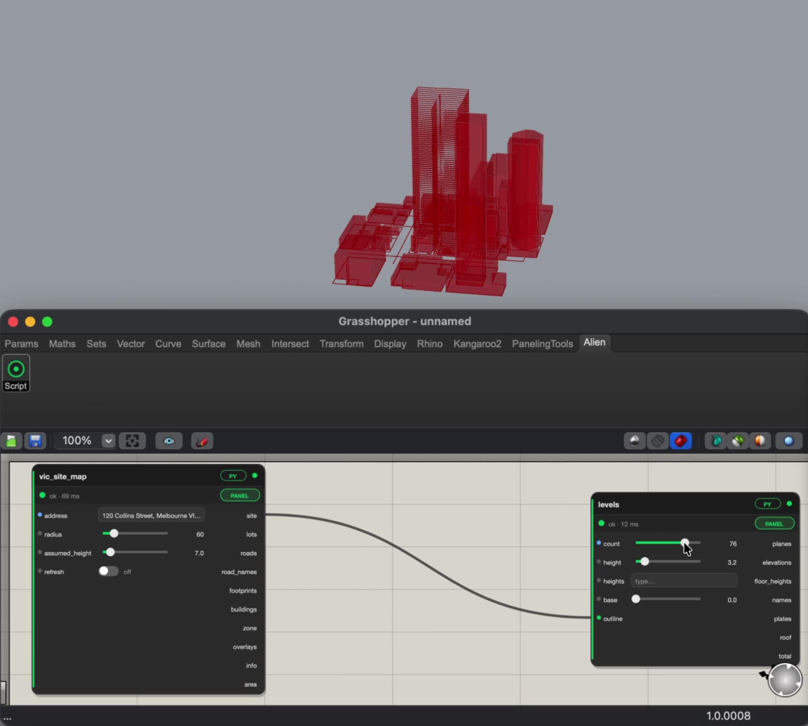Click the heights type input field

coord(684,581)
